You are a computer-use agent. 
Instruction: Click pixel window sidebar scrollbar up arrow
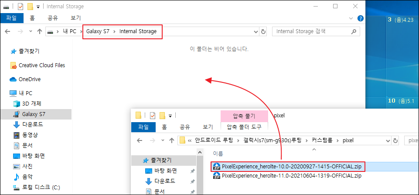point(200,153)
